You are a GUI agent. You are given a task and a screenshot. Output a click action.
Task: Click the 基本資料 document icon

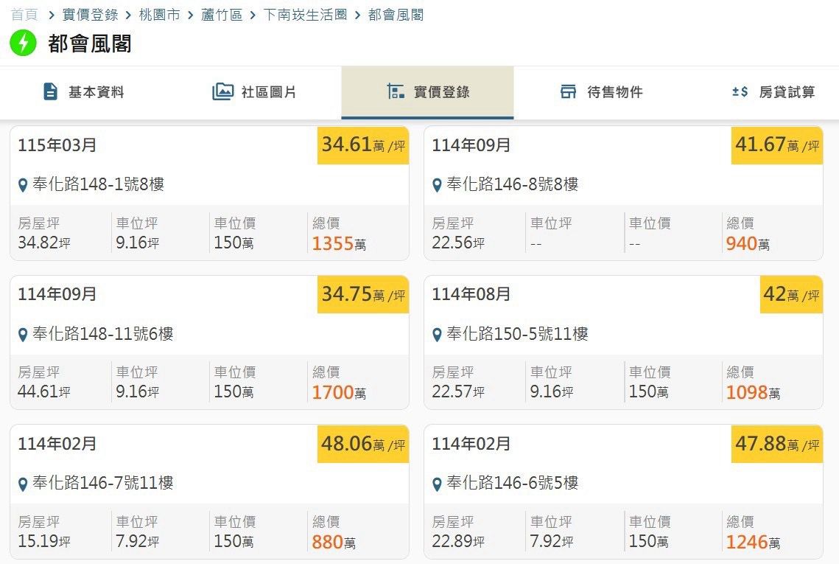50,91
